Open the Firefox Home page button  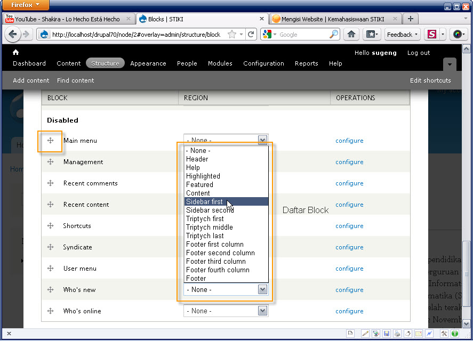[x=351, y=35]
